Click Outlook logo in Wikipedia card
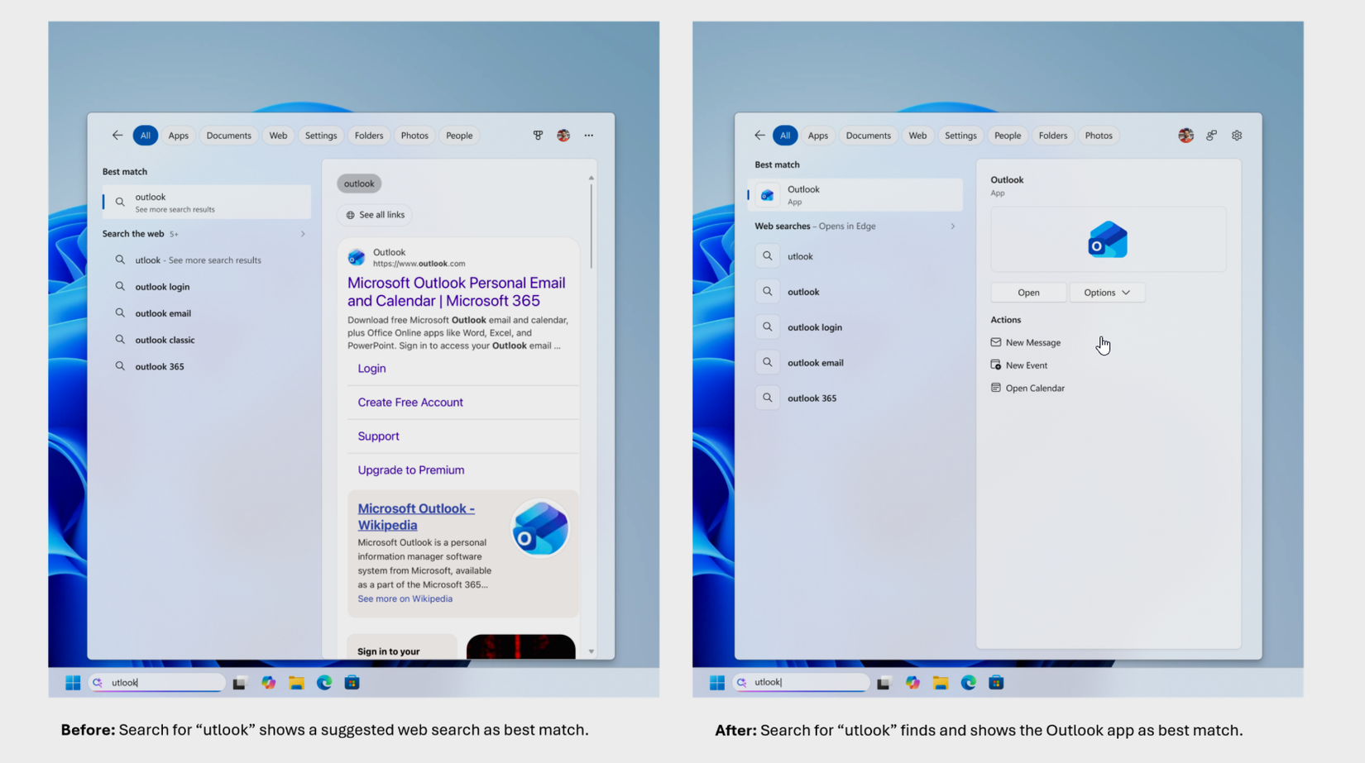The width and height of the screenshot is (1365, 763). (540, 529)
